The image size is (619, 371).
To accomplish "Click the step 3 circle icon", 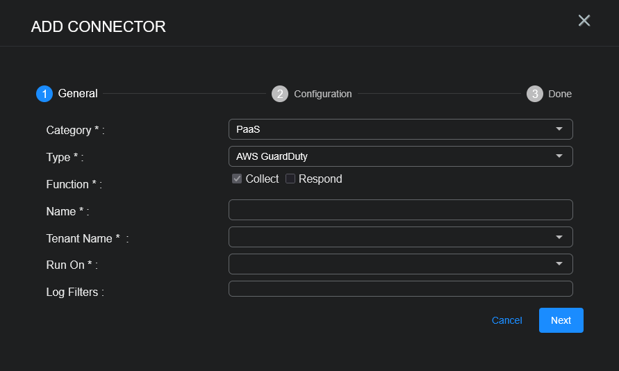I will [534, 94].
